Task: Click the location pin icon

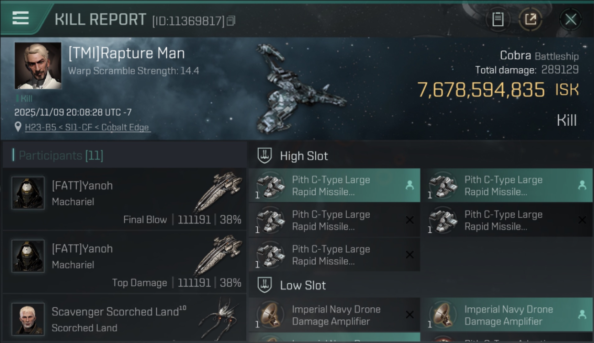Action: 18,127
